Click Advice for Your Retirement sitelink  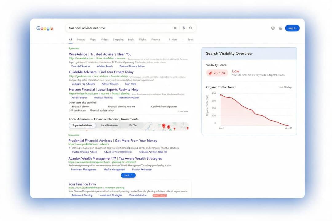pos(118,152)
